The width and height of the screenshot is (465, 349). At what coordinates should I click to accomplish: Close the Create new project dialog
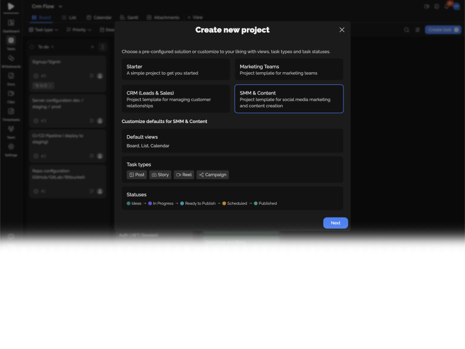[x=342, y=30]
